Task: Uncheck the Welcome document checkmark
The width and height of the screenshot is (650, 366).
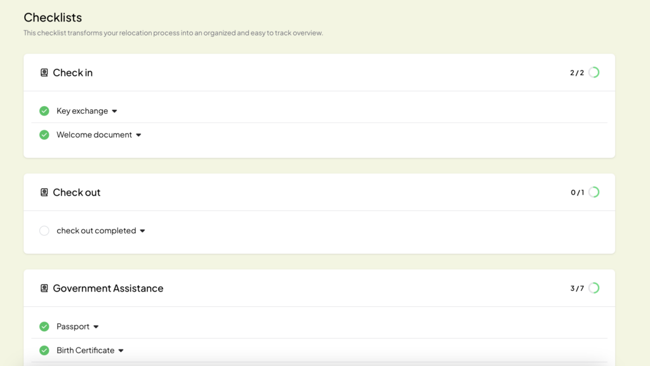Action: click(44, 135)
